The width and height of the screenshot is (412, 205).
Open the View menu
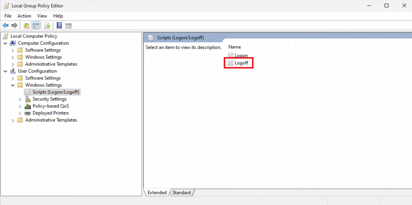(42, 16)
